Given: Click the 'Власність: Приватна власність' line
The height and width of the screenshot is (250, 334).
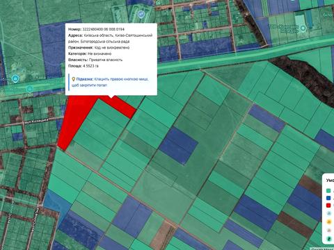Looking at the screenshot, I should (x=95, y=60).
